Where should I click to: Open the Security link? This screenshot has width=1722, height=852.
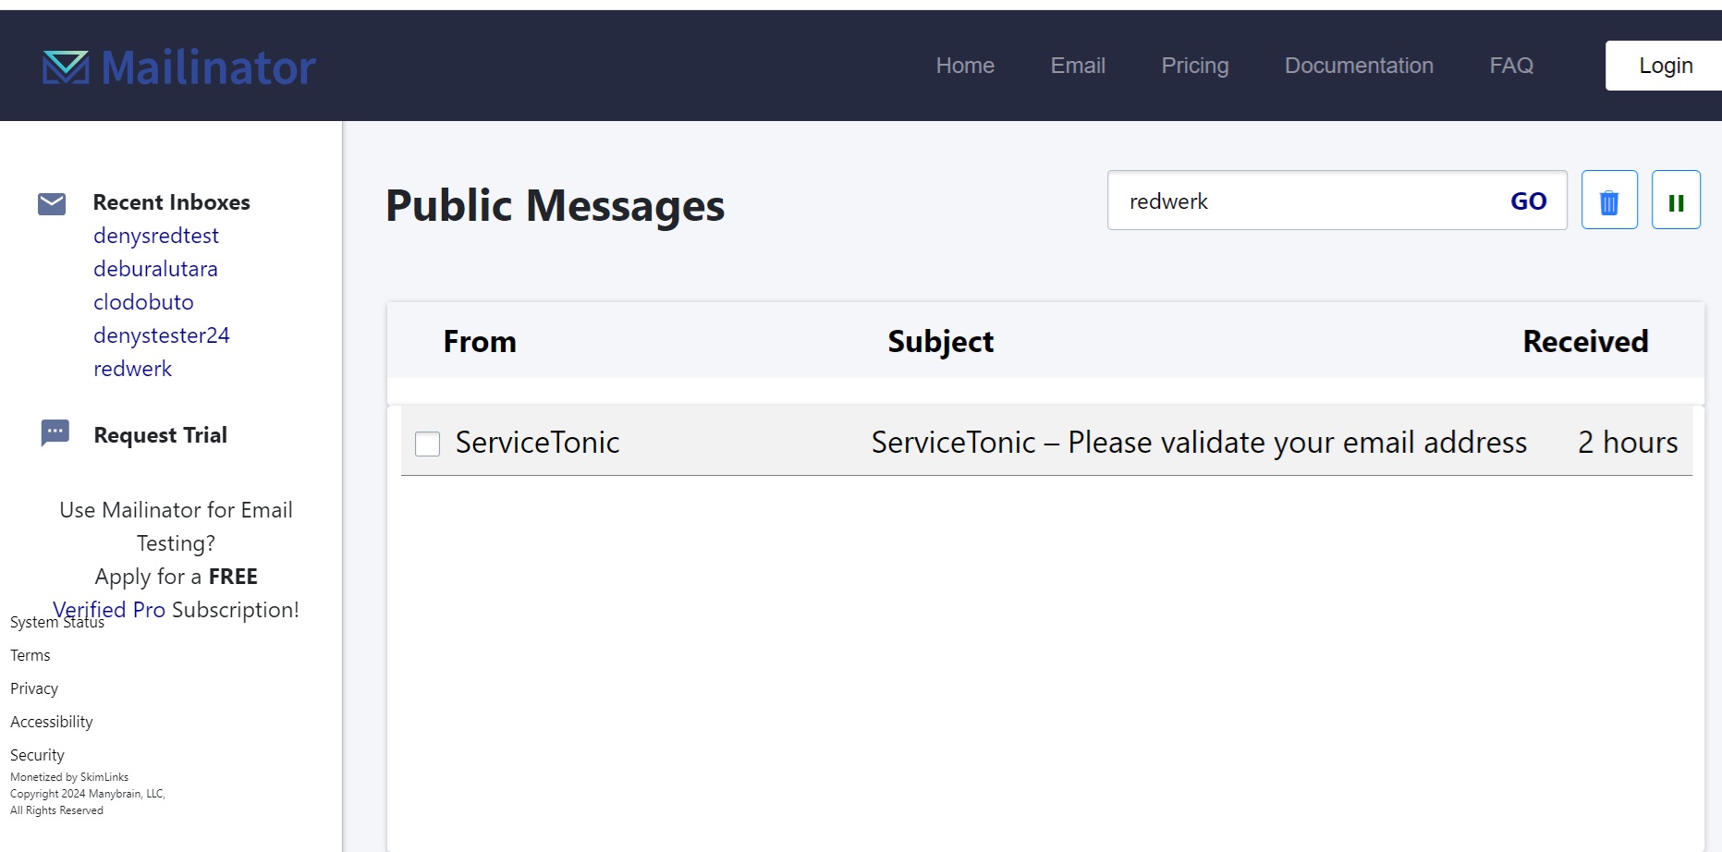pos(37,755)
